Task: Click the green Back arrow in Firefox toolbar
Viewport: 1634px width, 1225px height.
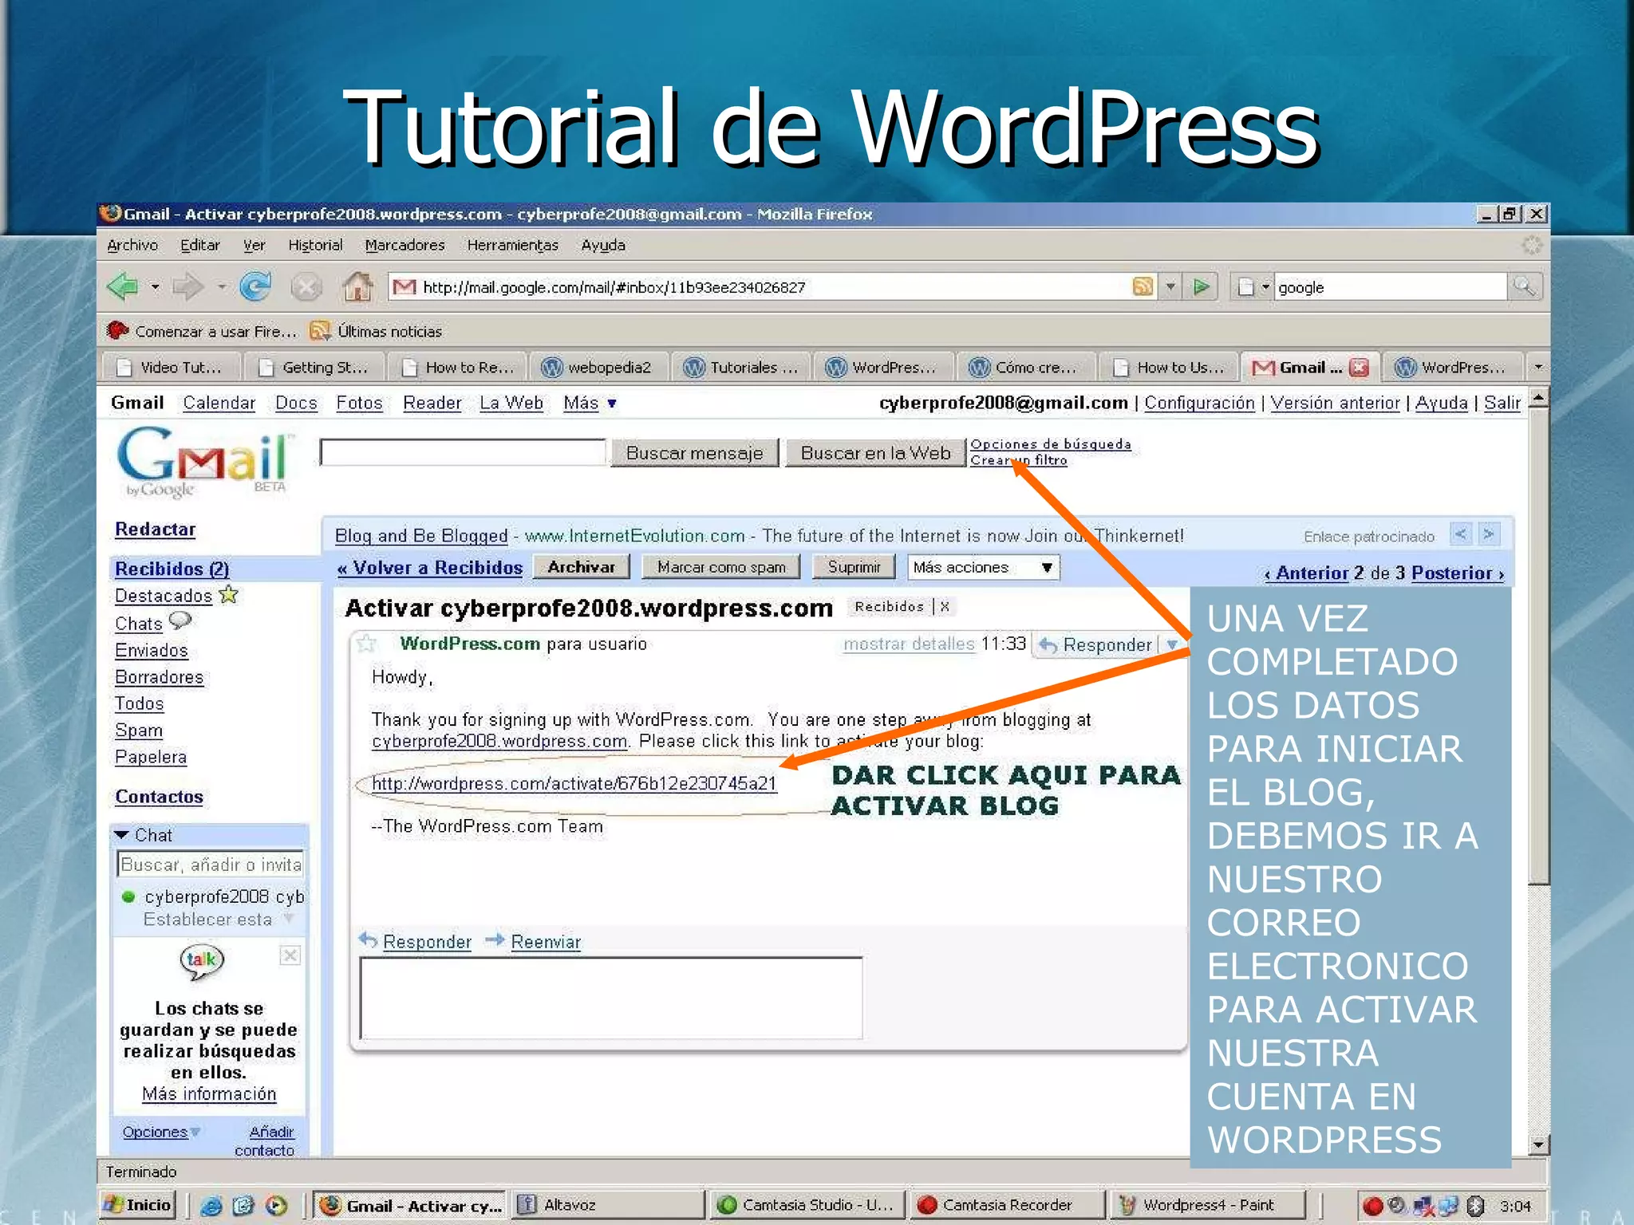Action: [124, 286]
